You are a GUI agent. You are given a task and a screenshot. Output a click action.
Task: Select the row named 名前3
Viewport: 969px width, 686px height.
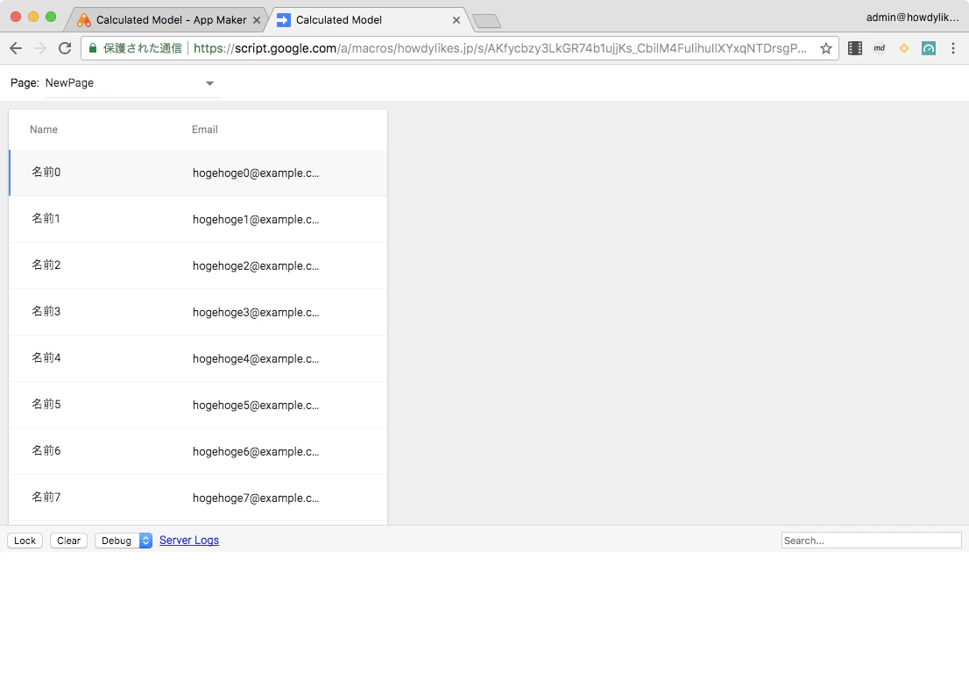click(x=198, y=312)
